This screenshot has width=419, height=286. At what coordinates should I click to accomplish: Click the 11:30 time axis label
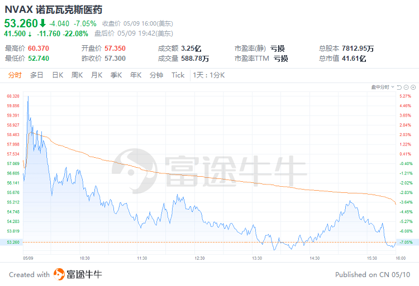point(142,258)
